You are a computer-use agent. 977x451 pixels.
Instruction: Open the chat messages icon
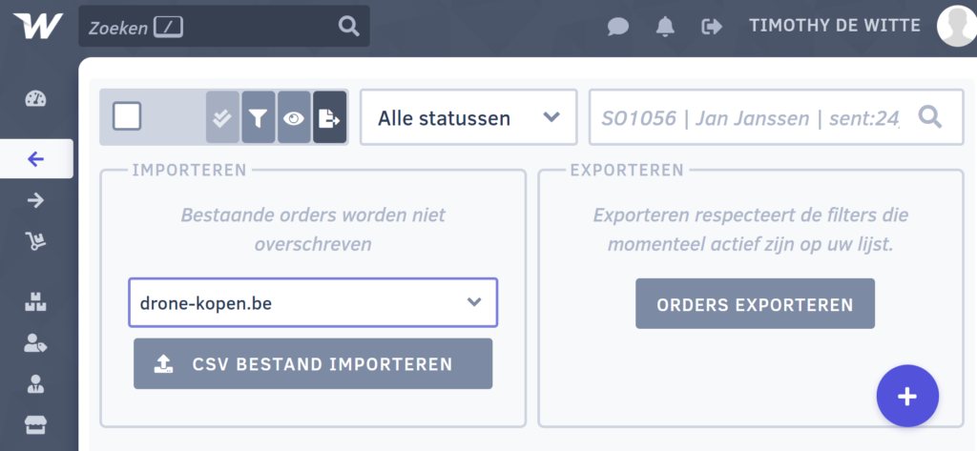pos(618,26)
